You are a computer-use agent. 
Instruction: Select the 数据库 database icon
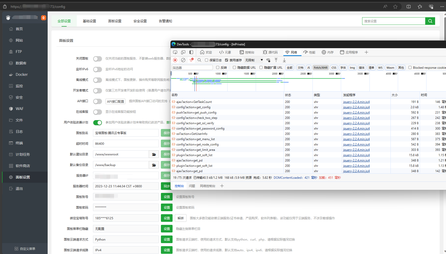point(11,63)
